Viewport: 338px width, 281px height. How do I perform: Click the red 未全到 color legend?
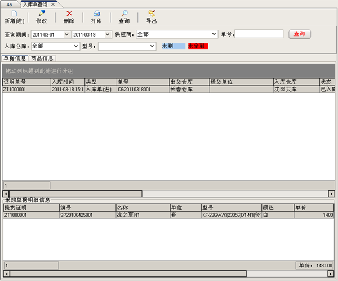coord(198,46)
